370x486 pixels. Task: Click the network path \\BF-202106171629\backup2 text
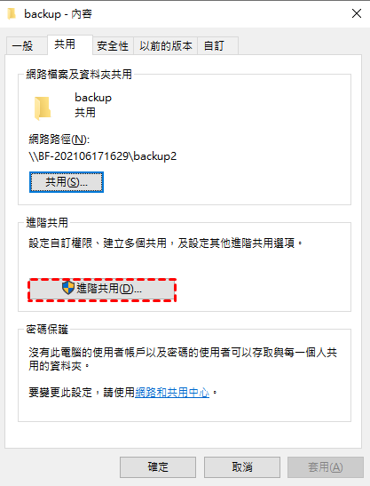click(103, 155)
